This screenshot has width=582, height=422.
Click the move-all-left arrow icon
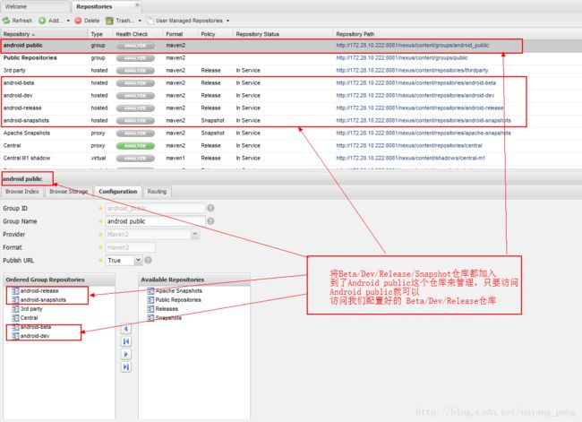[126, 341]
